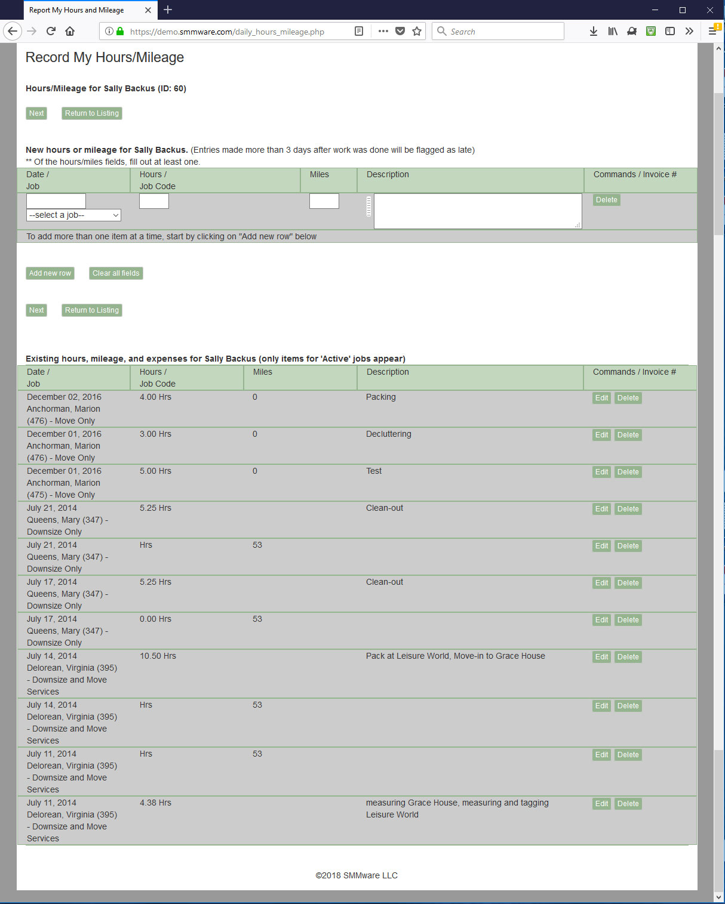Edit the Pack at Leisure World entry
The image size is (725, 904).
pyautogui.click(x=601, y=657)
